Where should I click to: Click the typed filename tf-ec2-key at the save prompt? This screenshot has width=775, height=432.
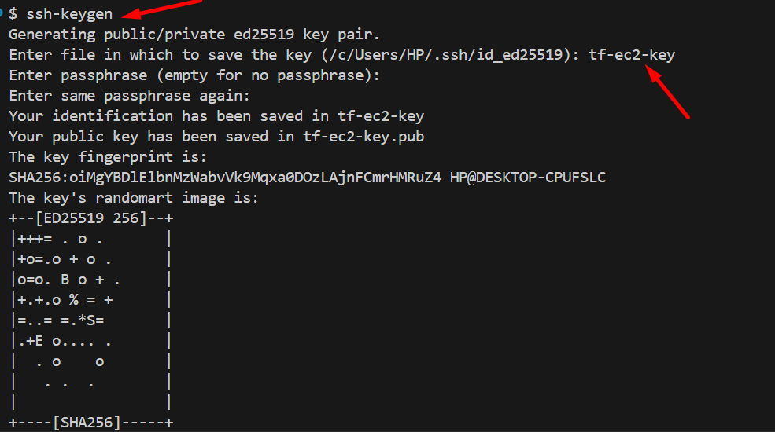click(x=632, y=55)
